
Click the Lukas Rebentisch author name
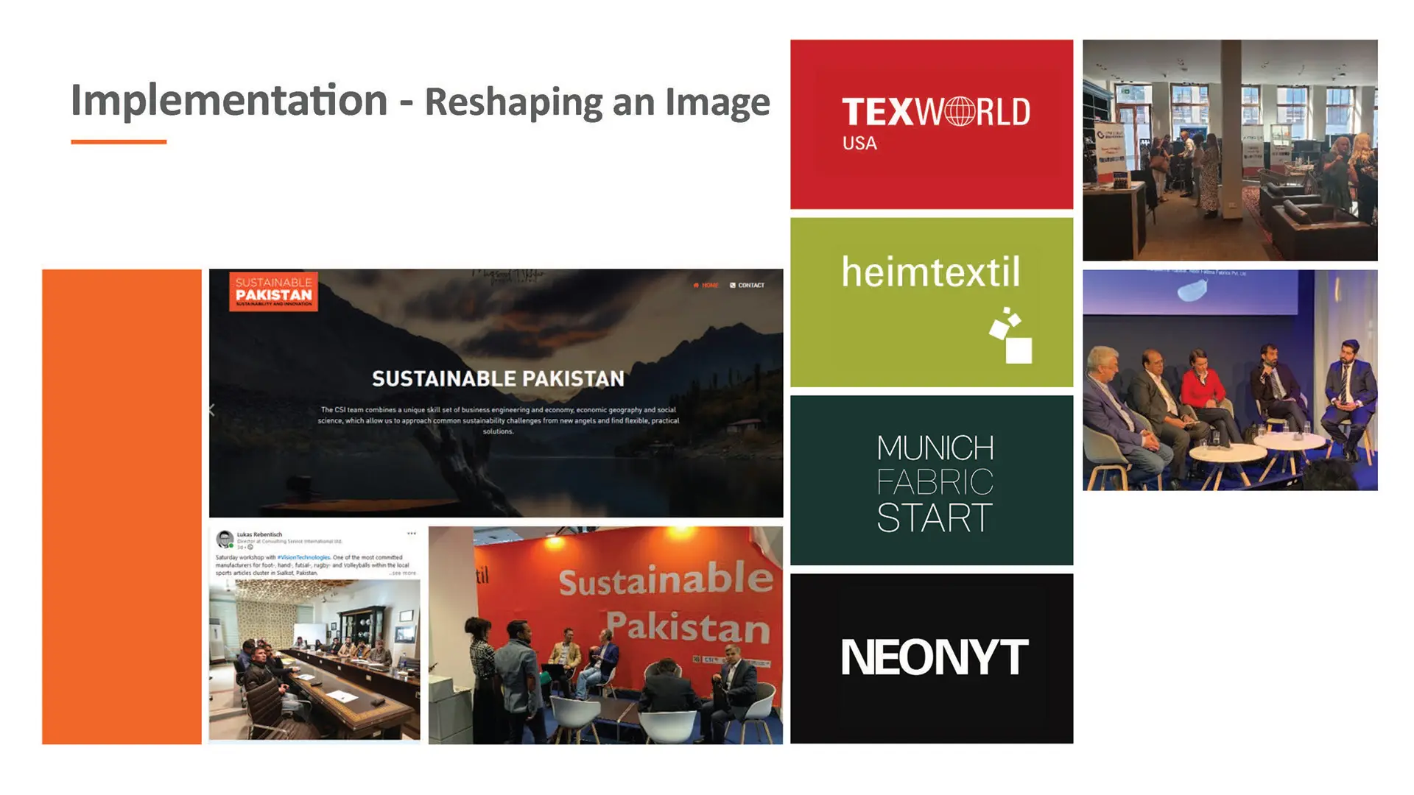coord(259,534)
